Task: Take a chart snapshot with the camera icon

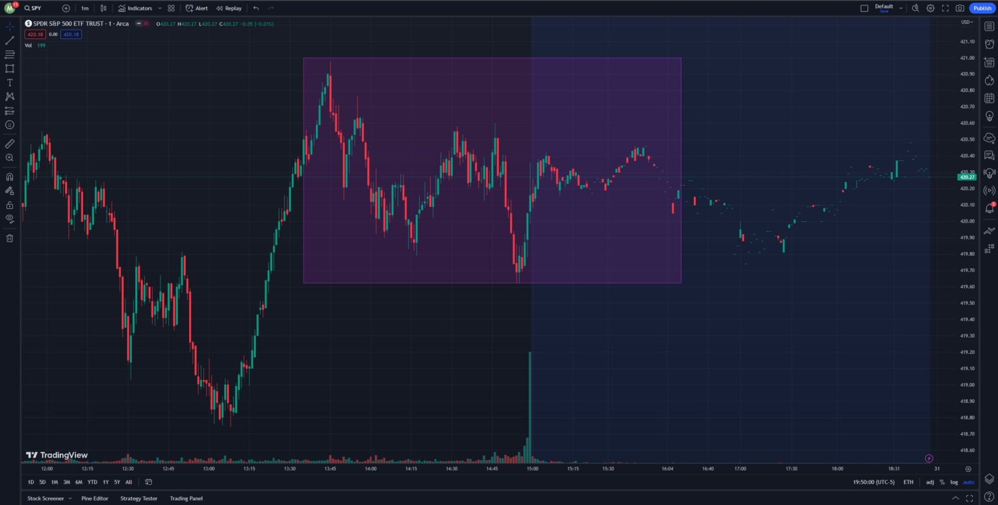Action: (x=960, y=8)
